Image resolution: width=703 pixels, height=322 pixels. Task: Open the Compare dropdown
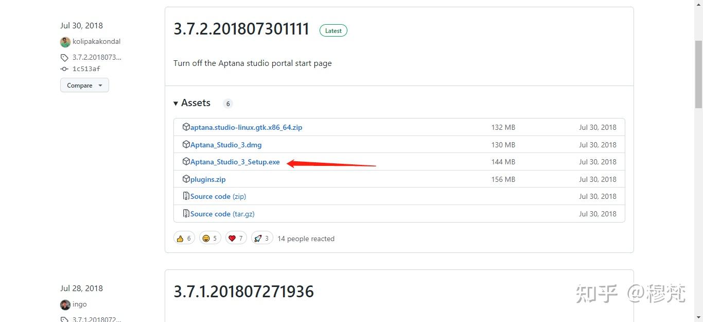pos(84,85)
